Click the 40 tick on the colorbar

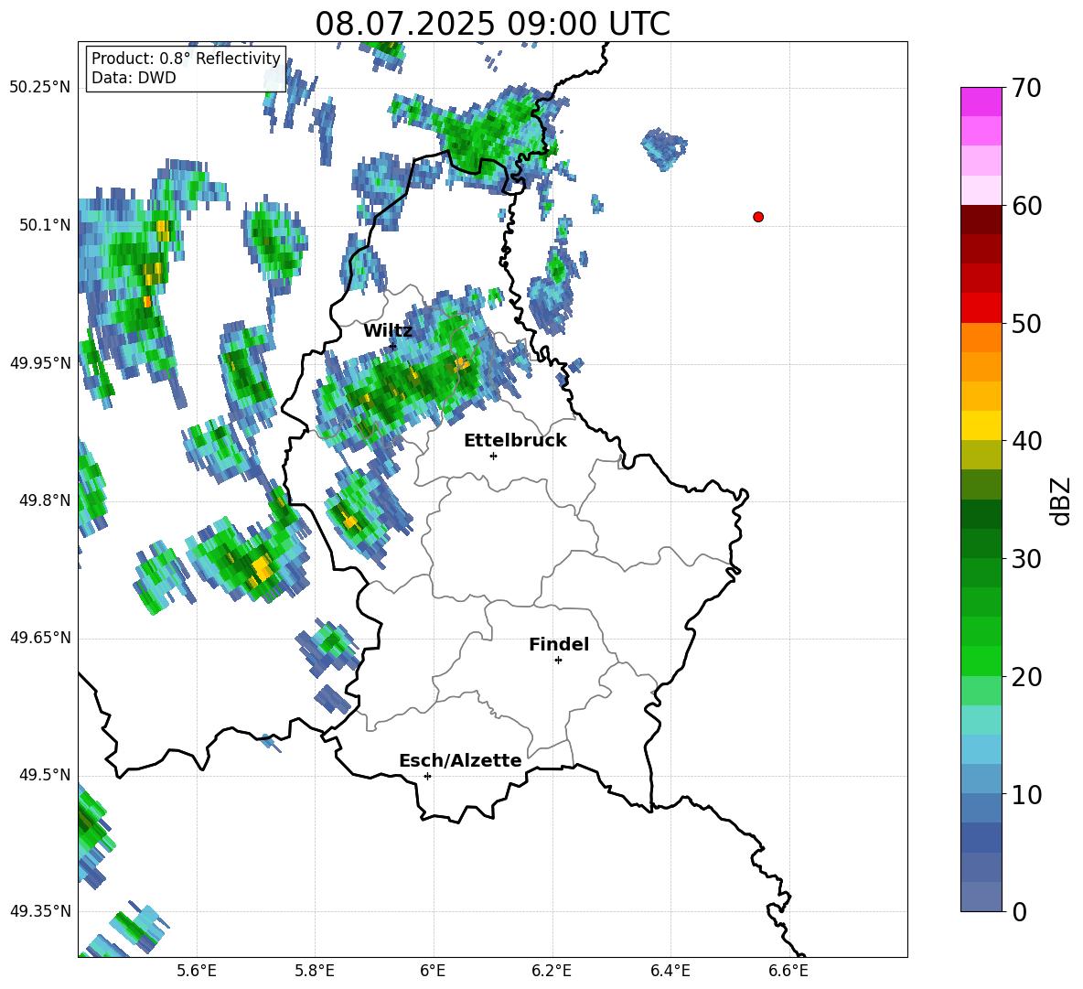coord(1026,441)
